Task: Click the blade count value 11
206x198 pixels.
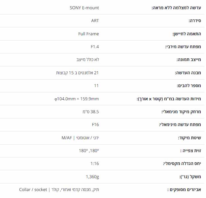Action: coord(96,85)
